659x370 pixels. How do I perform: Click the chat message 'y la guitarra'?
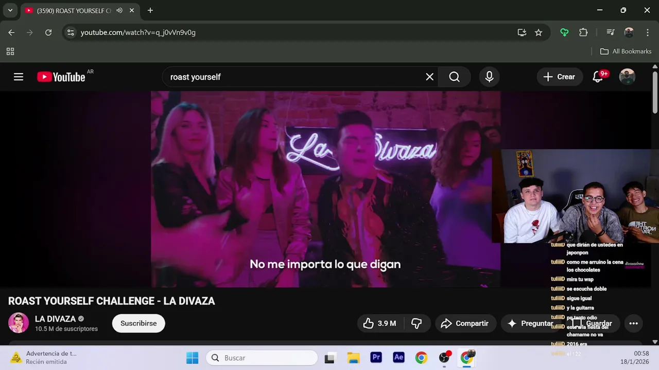click(x=581, y=308)
